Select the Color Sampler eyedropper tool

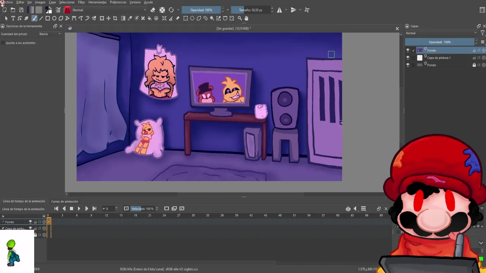(x=130, y=18)
